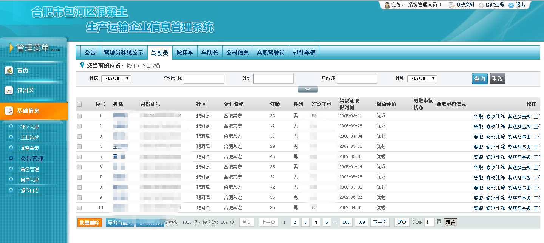Click the 驾驶证取得时间 column header
544x243 pixels.
(349, 104)
